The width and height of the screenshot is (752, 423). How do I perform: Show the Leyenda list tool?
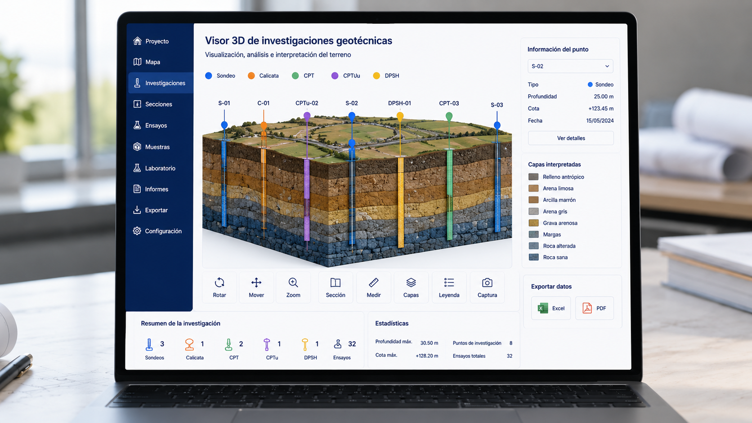[449, 288]
